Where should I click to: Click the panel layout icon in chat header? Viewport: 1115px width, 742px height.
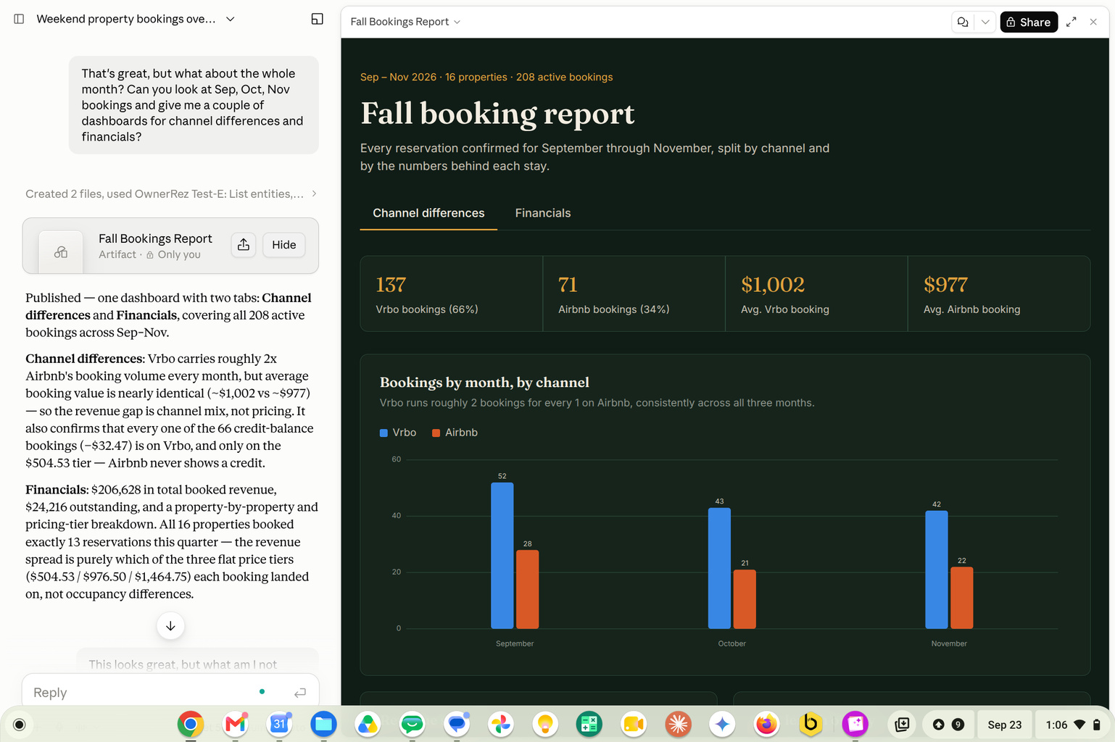(317, 19)
